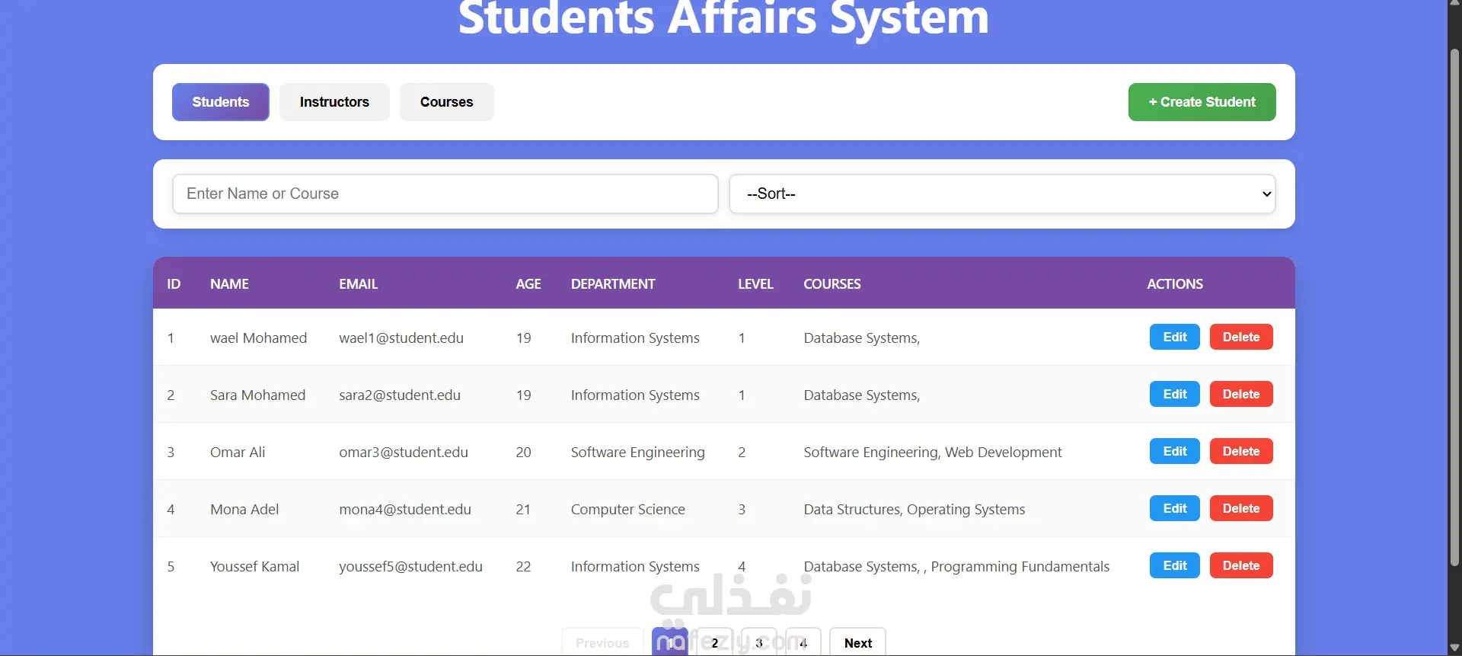The width and height of the screenshot is (1462, 656).
Task: Jump to page 2 in pagination
Action: [x=715, y=643]
